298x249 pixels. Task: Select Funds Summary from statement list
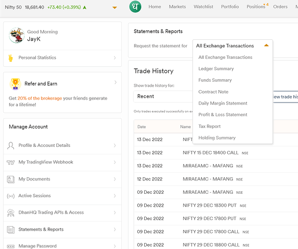click(215, 80)
